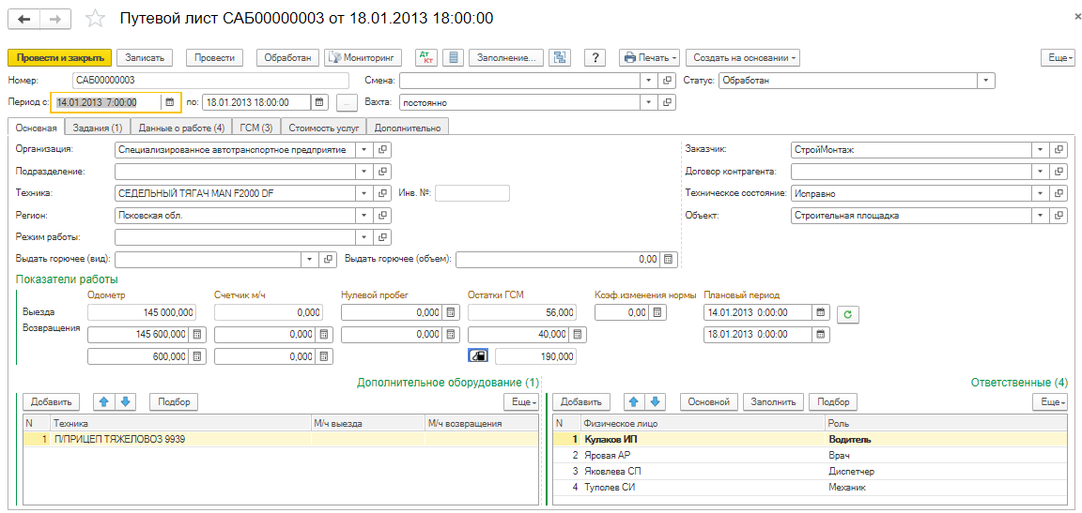Expand the Статус dropdown
The image size is (1082, 513).
pos(987,81)
